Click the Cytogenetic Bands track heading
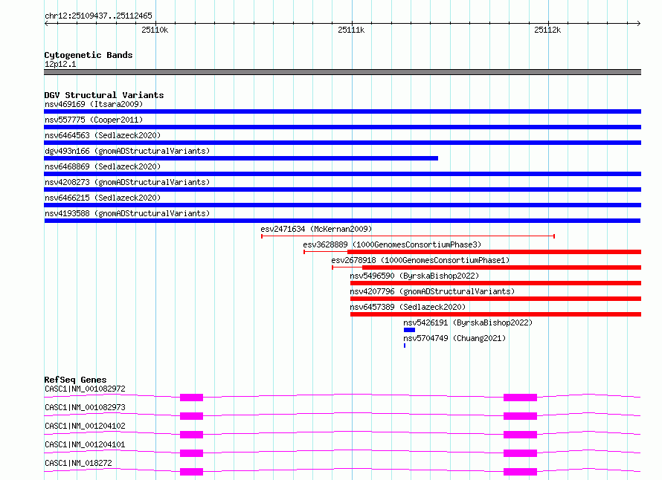This screenshot has height=480, width=662. [89, 55]
